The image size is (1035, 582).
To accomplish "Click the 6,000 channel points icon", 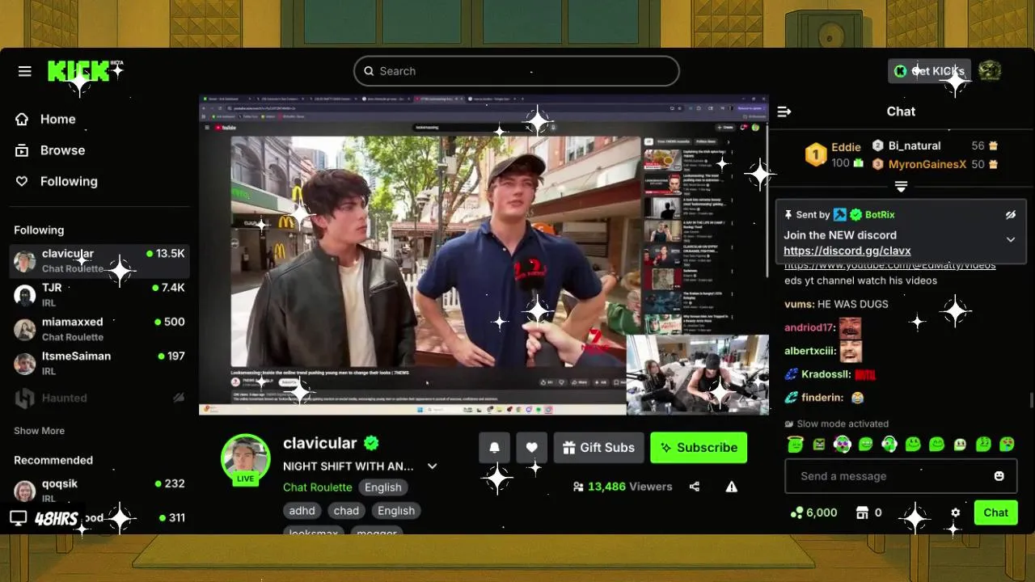I will [796, 512].
